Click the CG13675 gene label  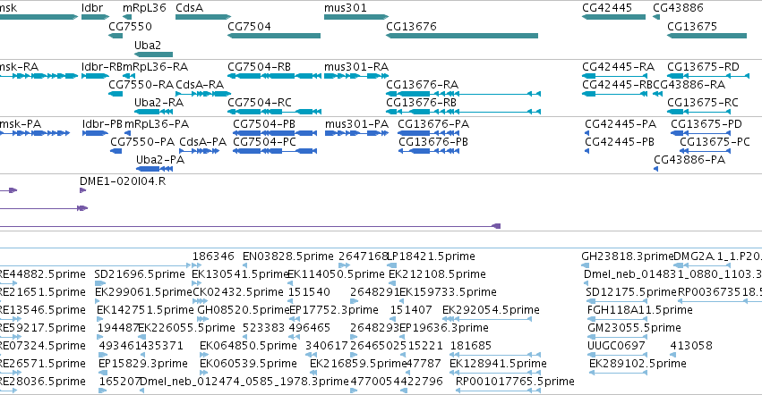click(692, 26)
